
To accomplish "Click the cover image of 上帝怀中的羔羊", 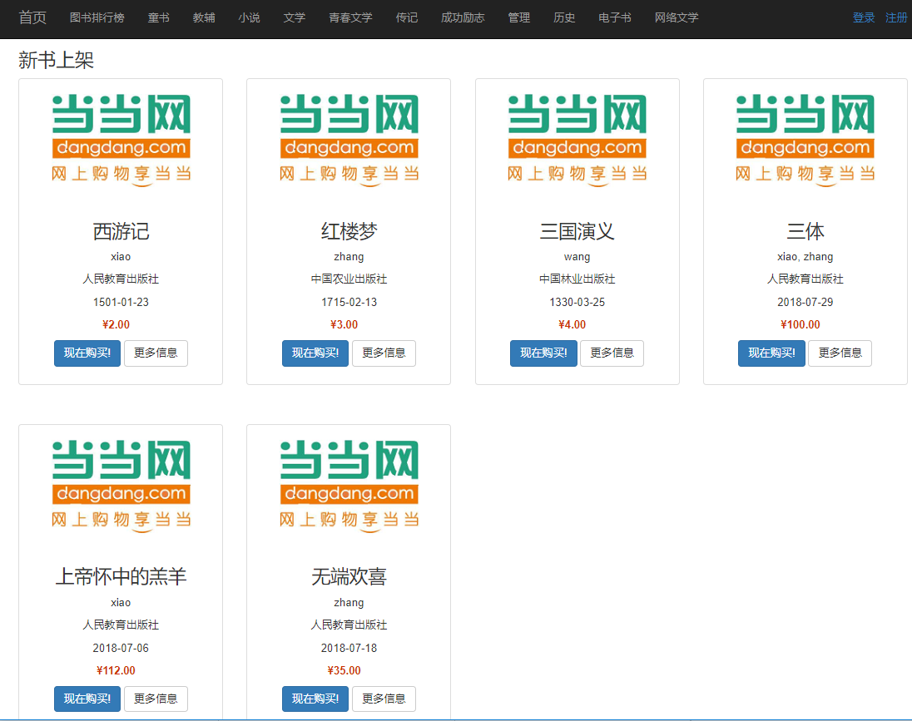I will tap(121, 486).
